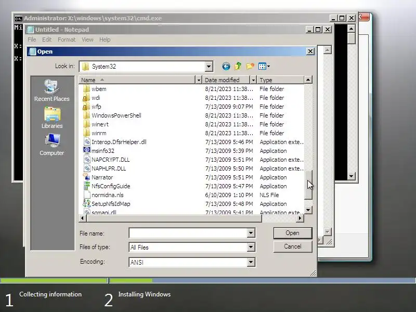Click the Installing Windows step label
The width and height of the screenshot is (416, 312).
click(x=145, y=294)
